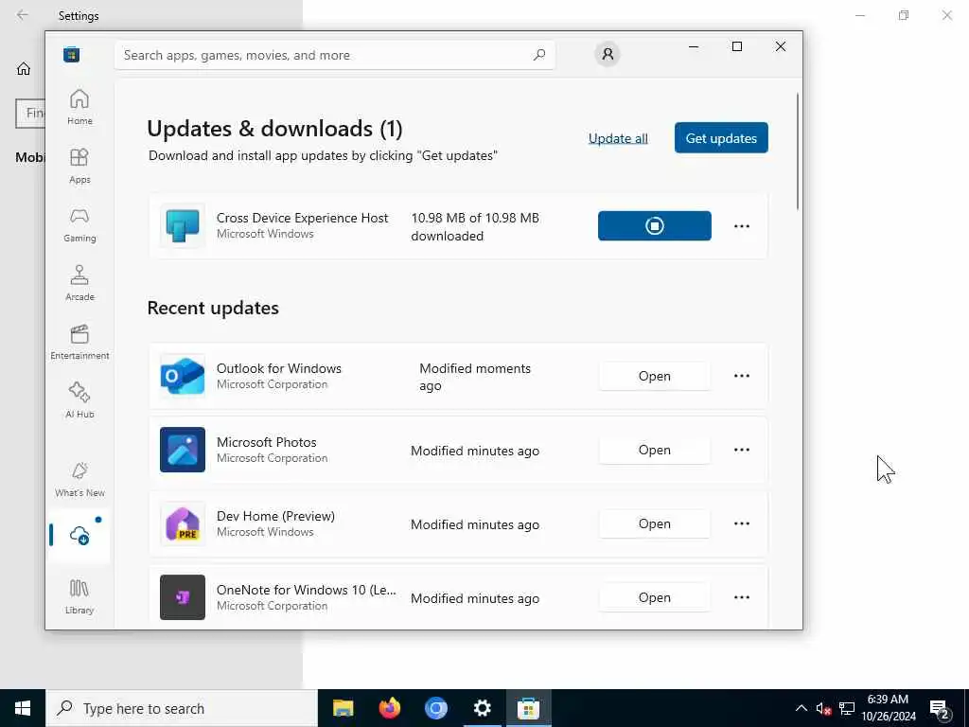This screenshot has width=969, height=727.
Task: Select Arcade in the Store sidebar
Action: tap(79, 283)
